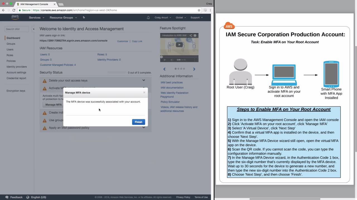The width and height of the screenshot is (357, 200).
Task: Click the volume icon in the video bar
Action: pyautogui.click(x=172, y=60)
